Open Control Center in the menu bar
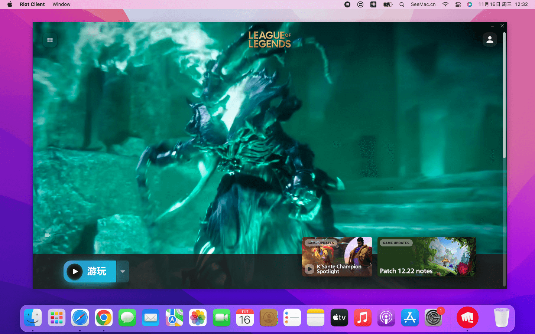This screenshot has height=334, width=535. tap(458, 4)
